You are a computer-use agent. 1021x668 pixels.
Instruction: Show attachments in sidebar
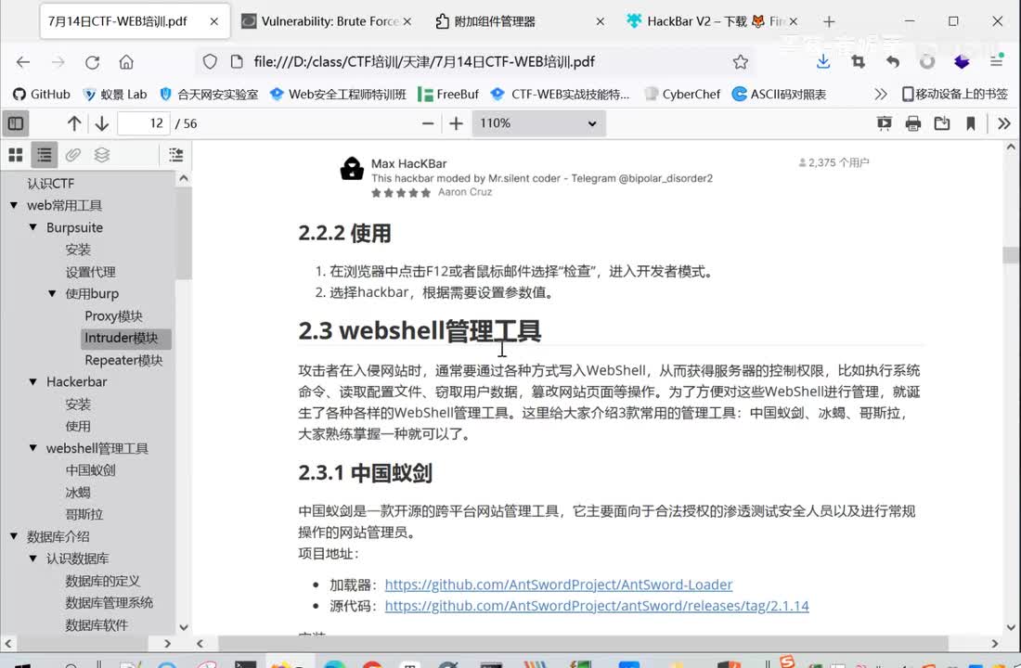[73, 154]
